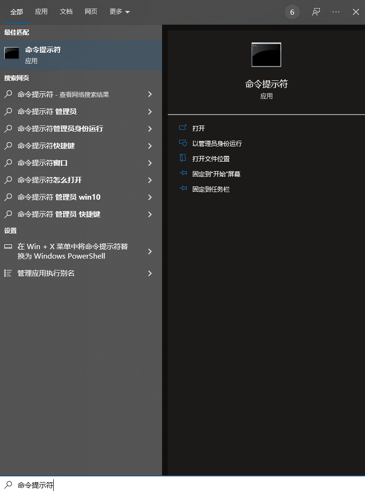Image resolution: width=365 pixels, height=493 pixels.
Task: Expand arrow for 命令提示符快捷键
Action: pos(150,146)
